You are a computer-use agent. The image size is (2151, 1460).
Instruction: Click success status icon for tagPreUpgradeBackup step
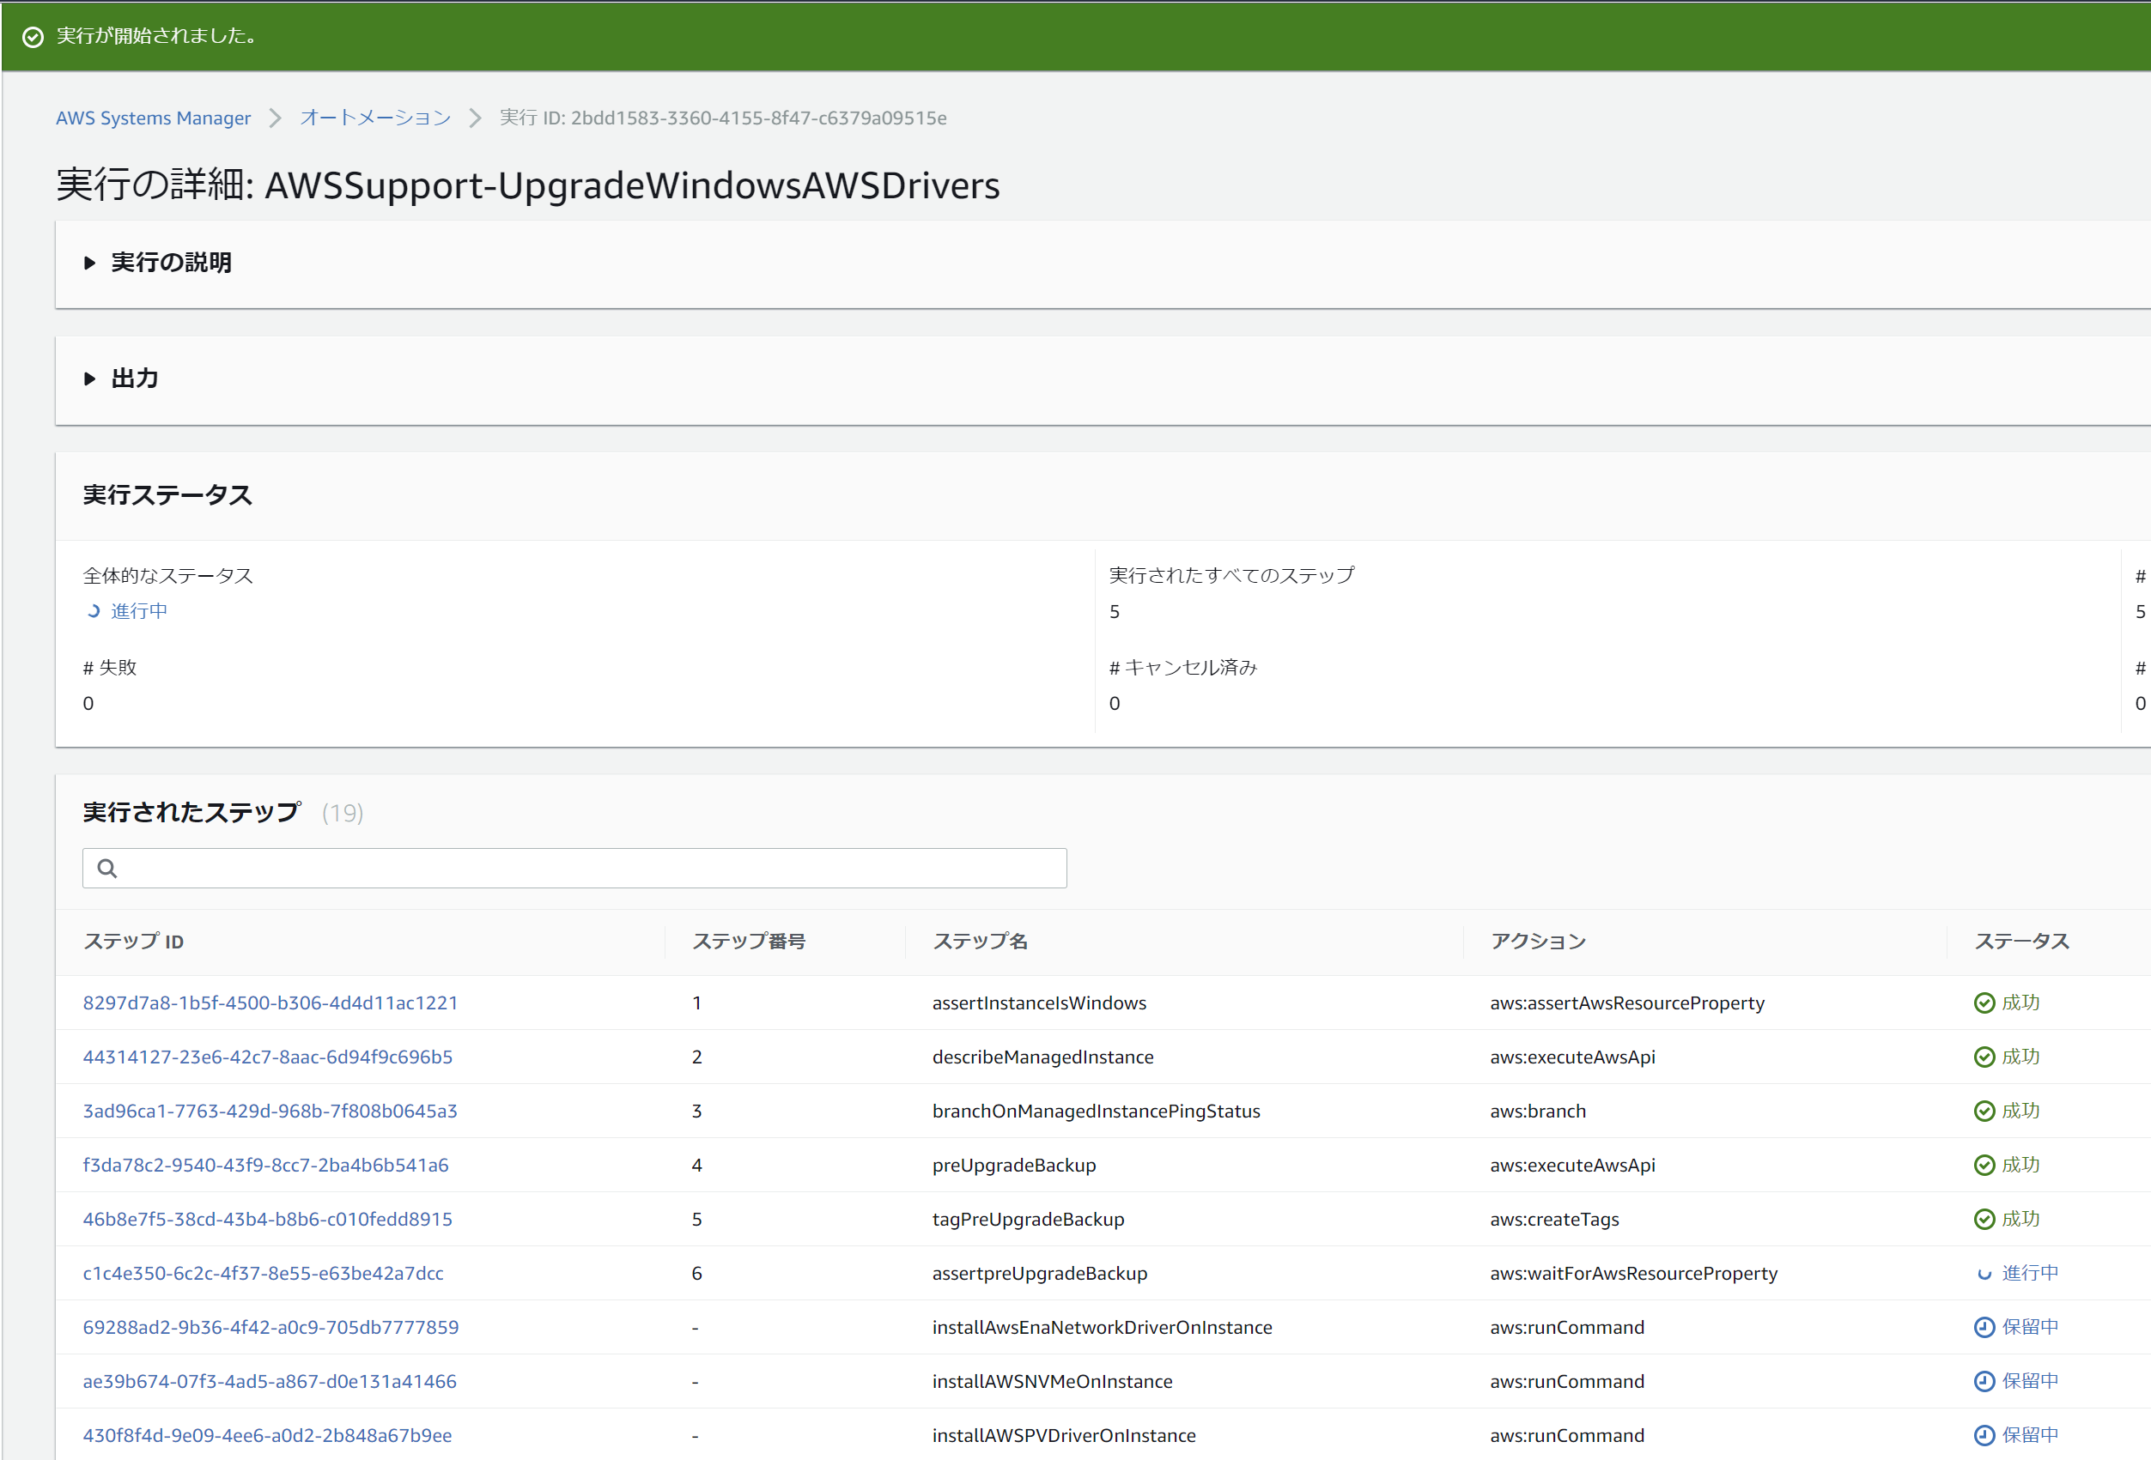pyautogui.click(x=1984, y=1220)
